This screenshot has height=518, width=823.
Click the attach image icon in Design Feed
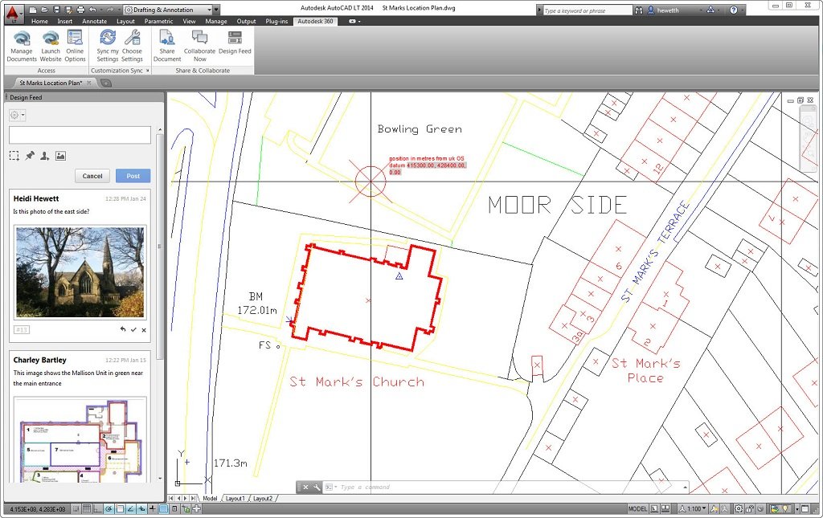(60, 156)
